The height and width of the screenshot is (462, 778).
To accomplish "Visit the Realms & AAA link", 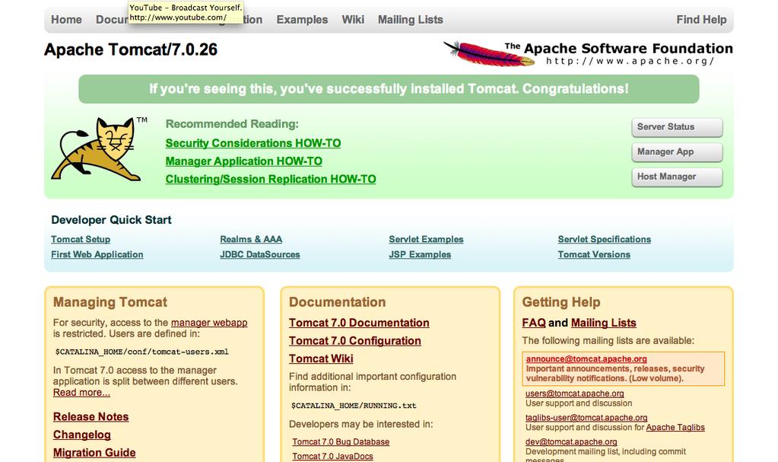I will tap(251, 240).
